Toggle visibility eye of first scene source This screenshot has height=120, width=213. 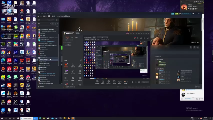(x=64, y=40)
